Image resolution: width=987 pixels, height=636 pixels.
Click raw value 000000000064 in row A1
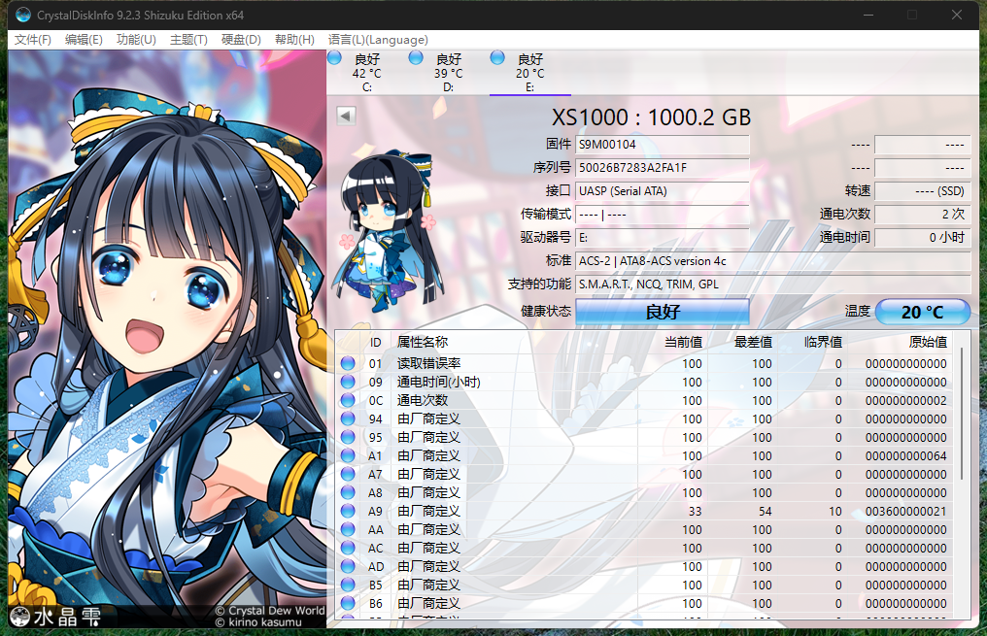pos(905,455)
